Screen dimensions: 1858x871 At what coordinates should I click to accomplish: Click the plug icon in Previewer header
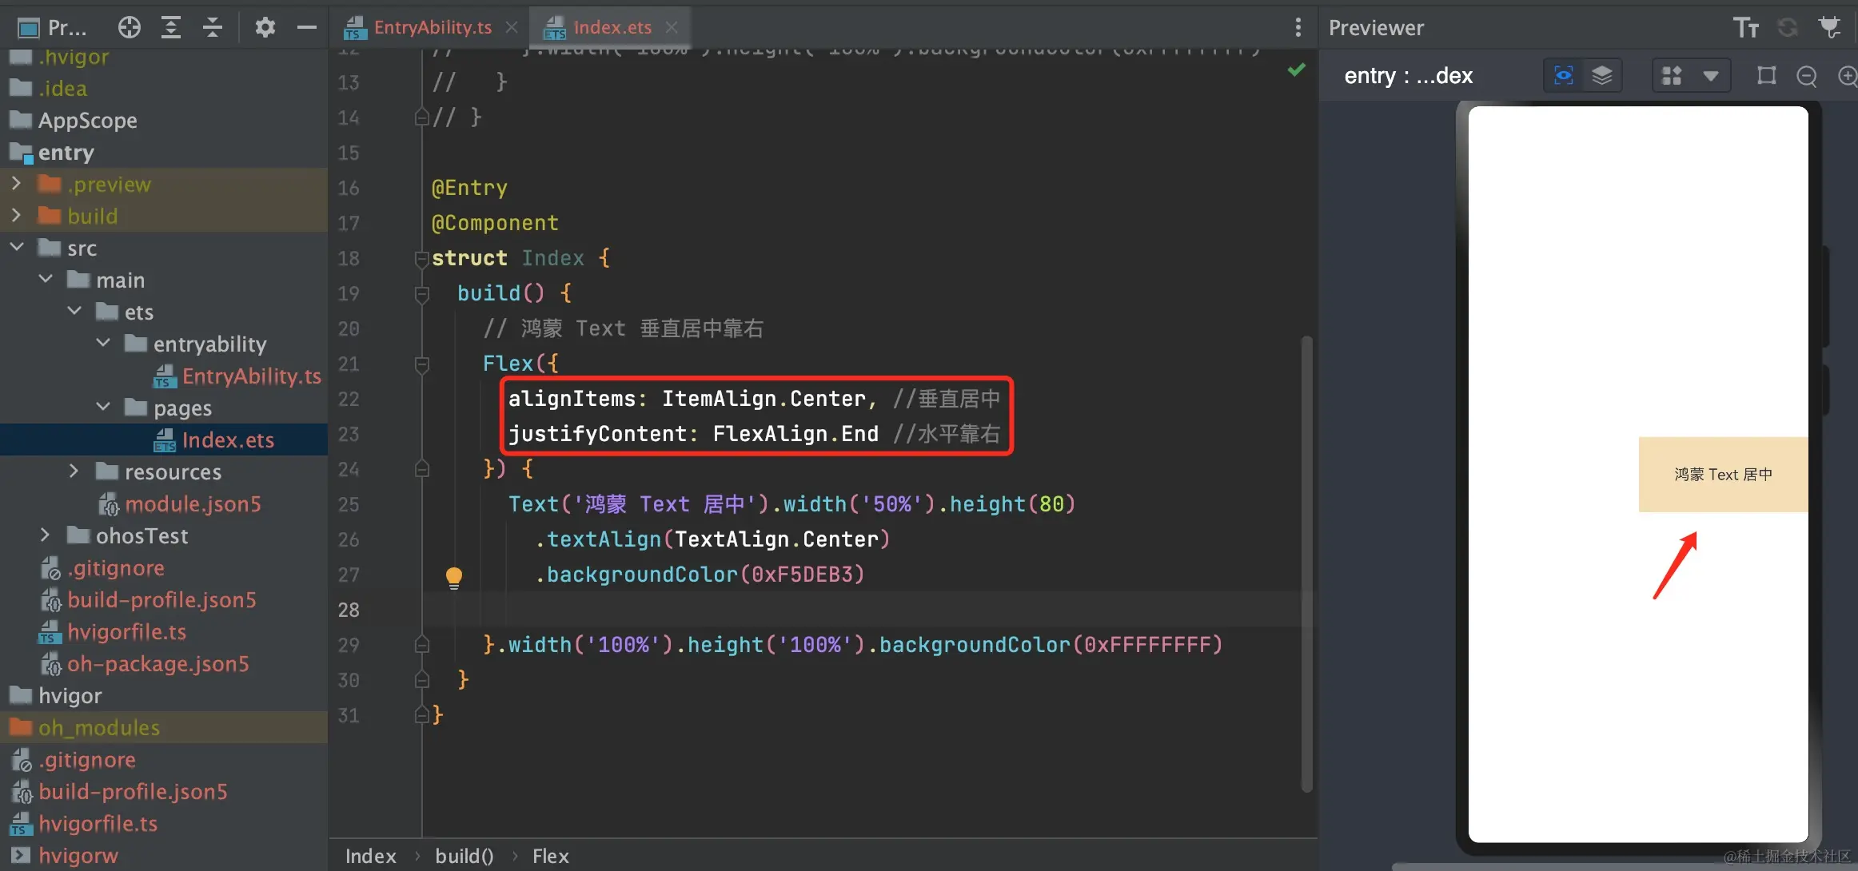click(x=1829, y=28)
